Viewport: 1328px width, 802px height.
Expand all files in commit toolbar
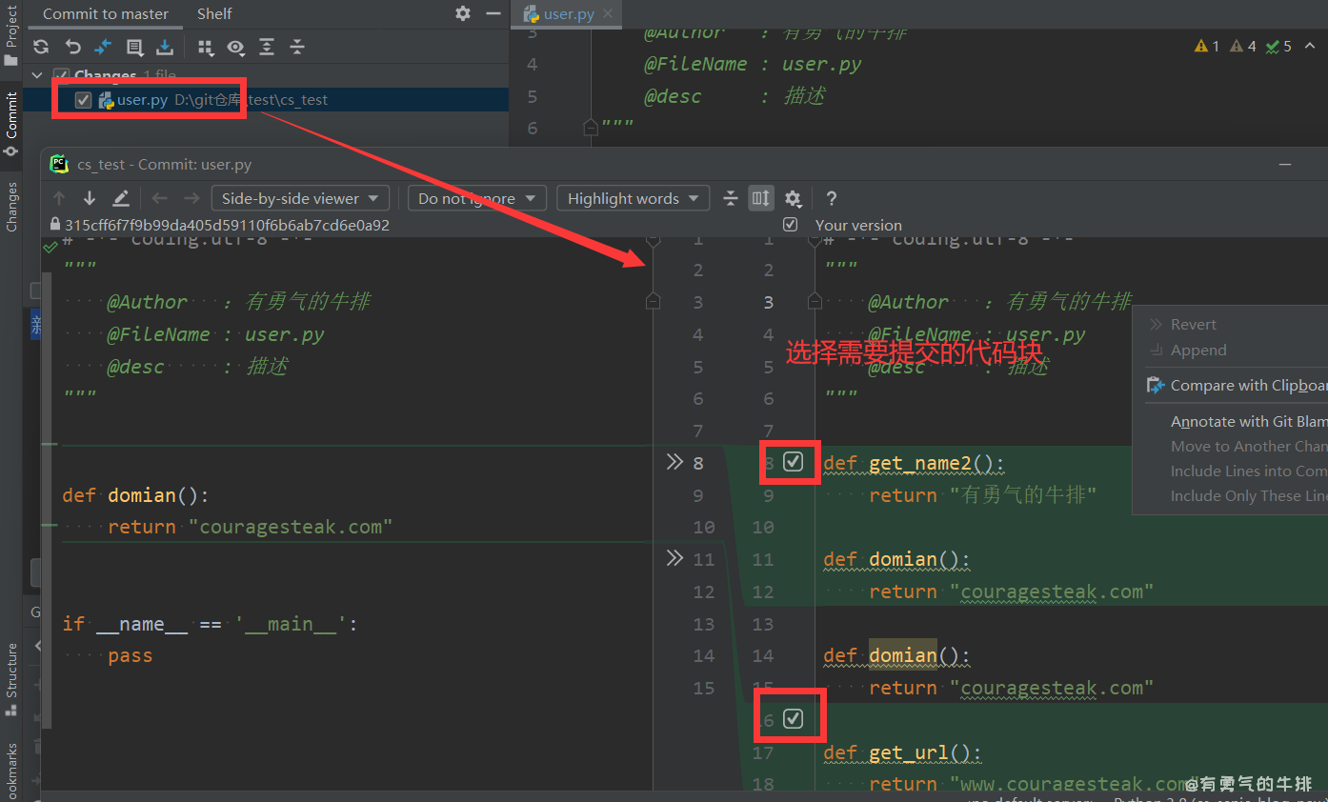coord(268,47)
